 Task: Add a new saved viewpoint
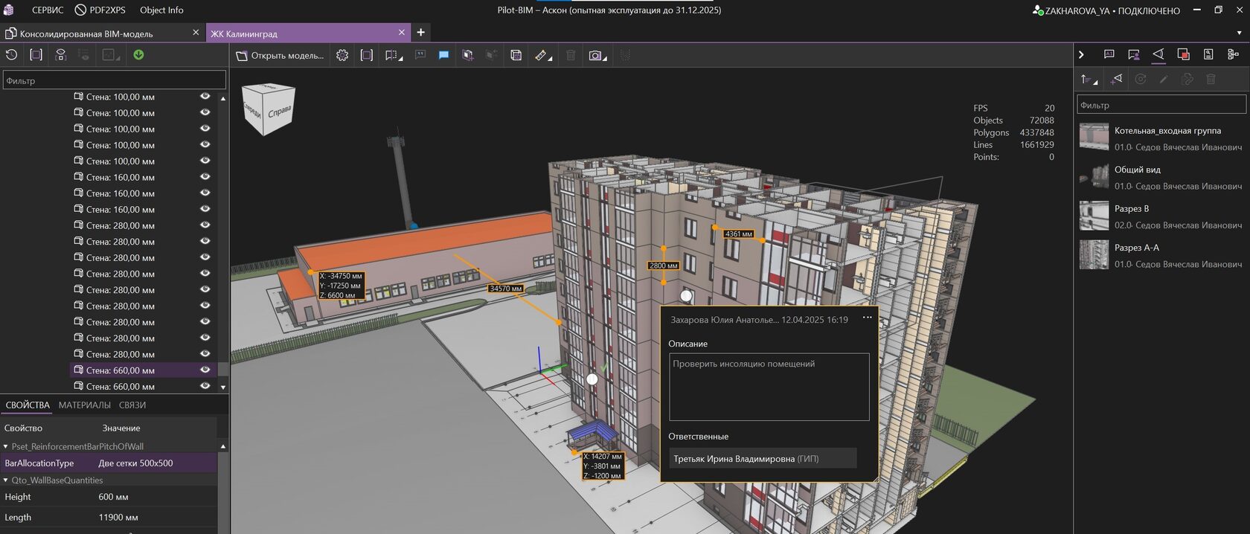click(x=1116, y=79)
